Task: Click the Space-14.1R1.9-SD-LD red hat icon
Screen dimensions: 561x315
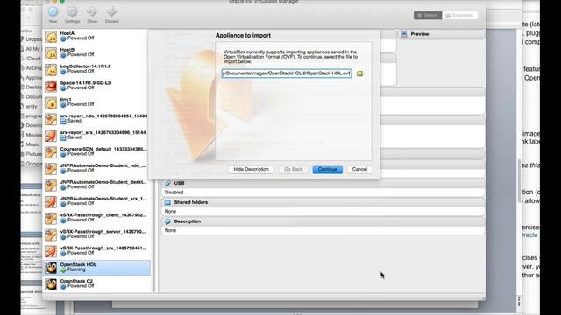Action: 51,86
